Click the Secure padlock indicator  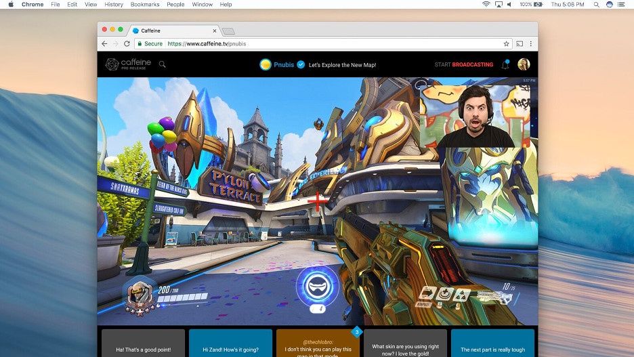tap(150, 43)
